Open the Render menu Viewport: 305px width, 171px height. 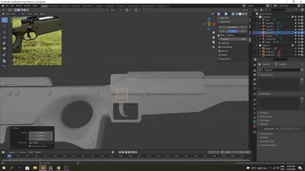19,6
